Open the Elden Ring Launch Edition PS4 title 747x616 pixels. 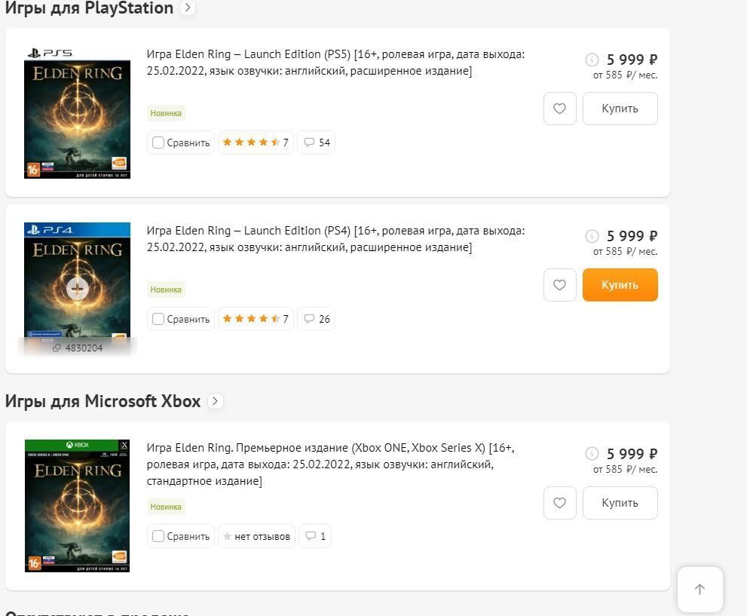(x=335, y=239)
